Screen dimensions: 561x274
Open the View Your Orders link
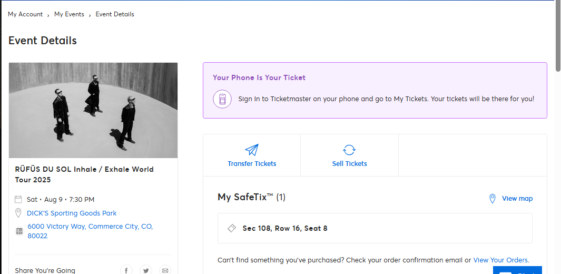click(500, 260)
